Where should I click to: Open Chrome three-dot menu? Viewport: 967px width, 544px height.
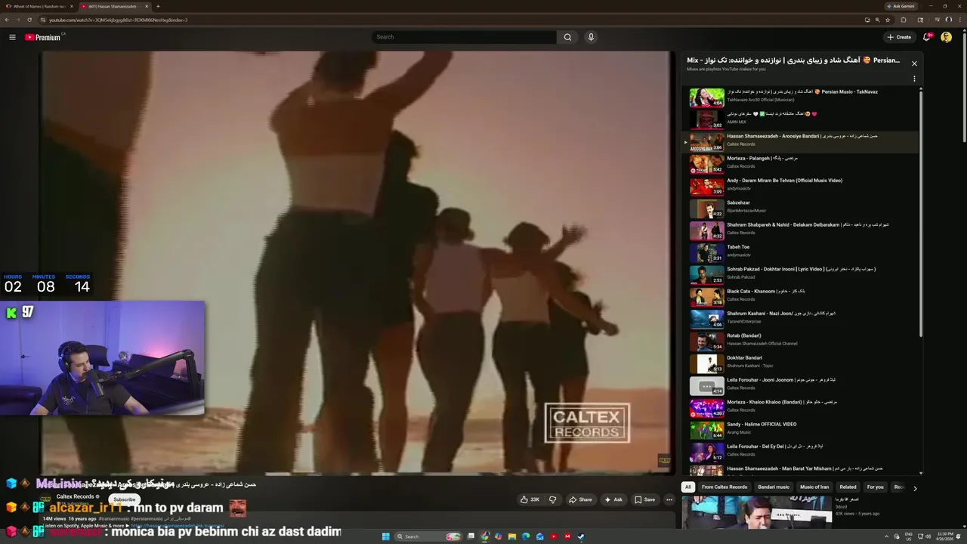959,20
